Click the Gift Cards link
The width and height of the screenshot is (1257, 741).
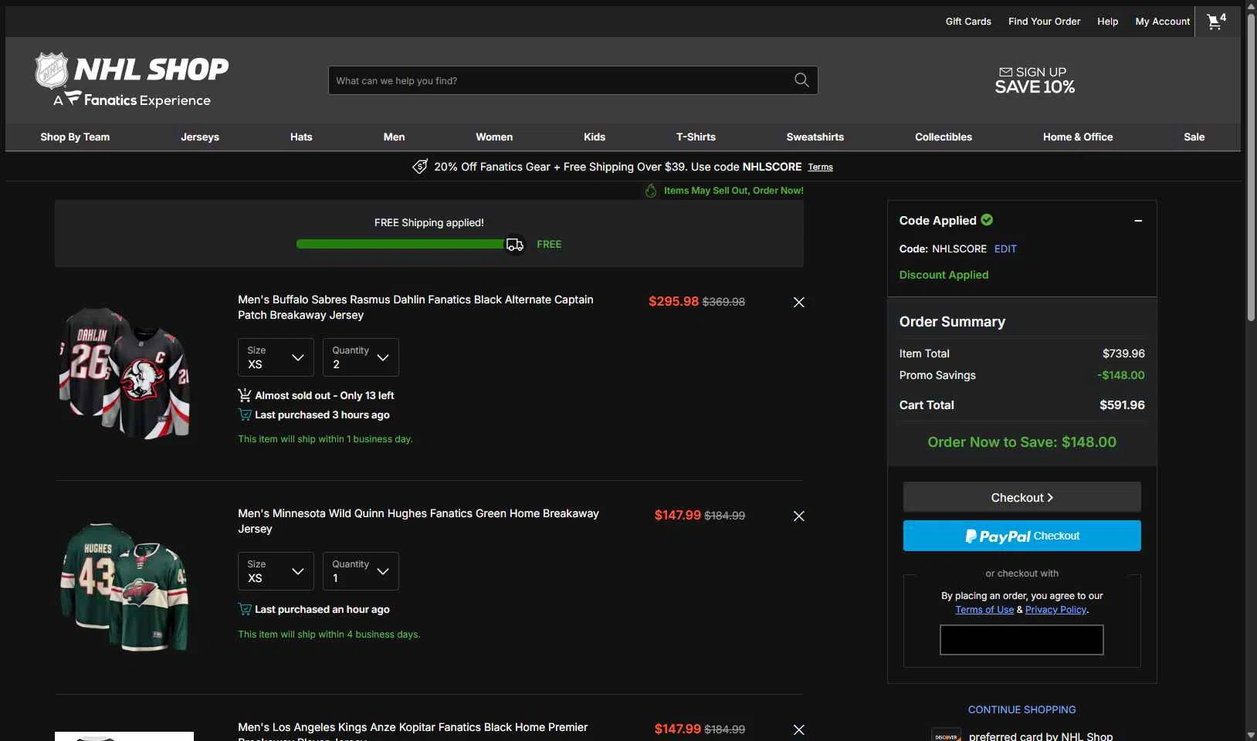point(968,22)
